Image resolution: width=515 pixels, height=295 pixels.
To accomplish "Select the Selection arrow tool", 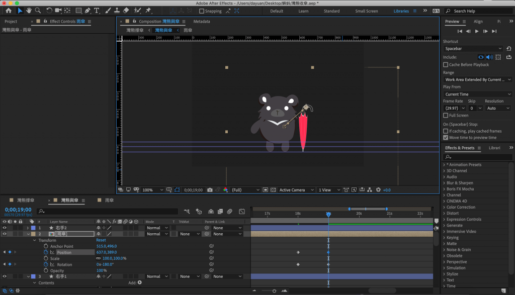I will click(x=20, y=11).
